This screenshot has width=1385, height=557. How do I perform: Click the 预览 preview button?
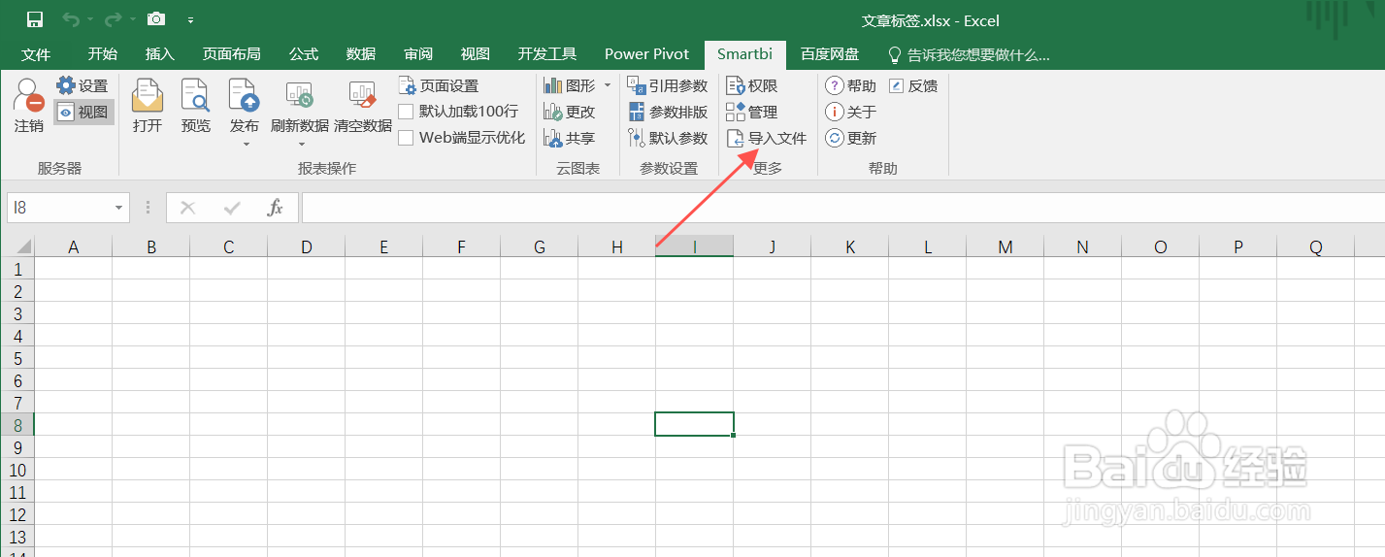pos(196,107)
